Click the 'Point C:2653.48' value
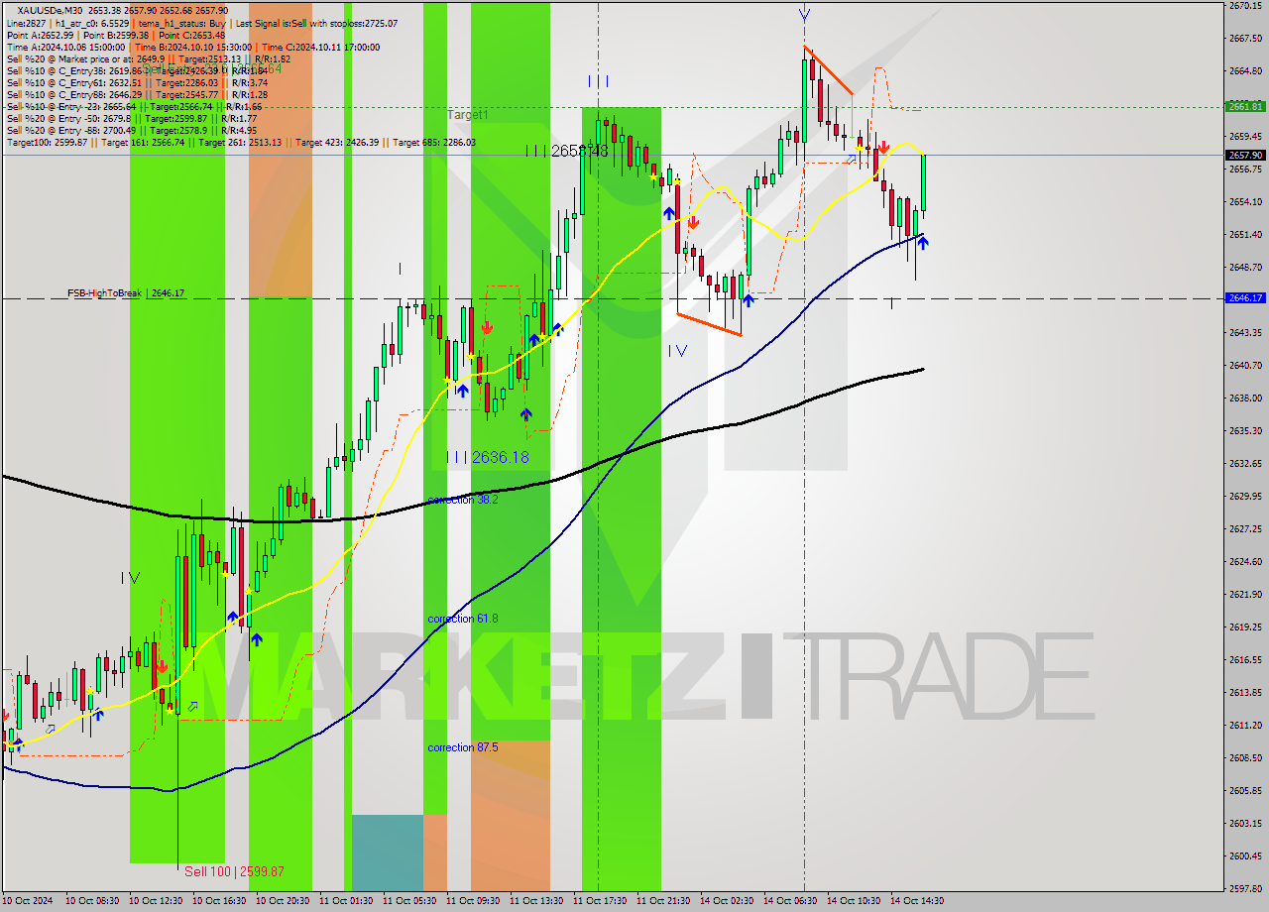 click(x=192, y=35)
